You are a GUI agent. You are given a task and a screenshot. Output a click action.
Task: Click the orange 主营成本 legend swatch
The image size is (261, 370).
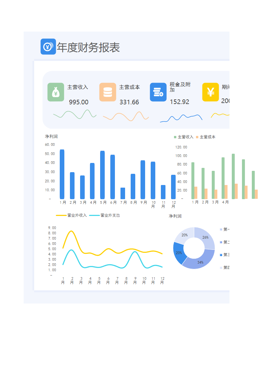pos(197,137)
